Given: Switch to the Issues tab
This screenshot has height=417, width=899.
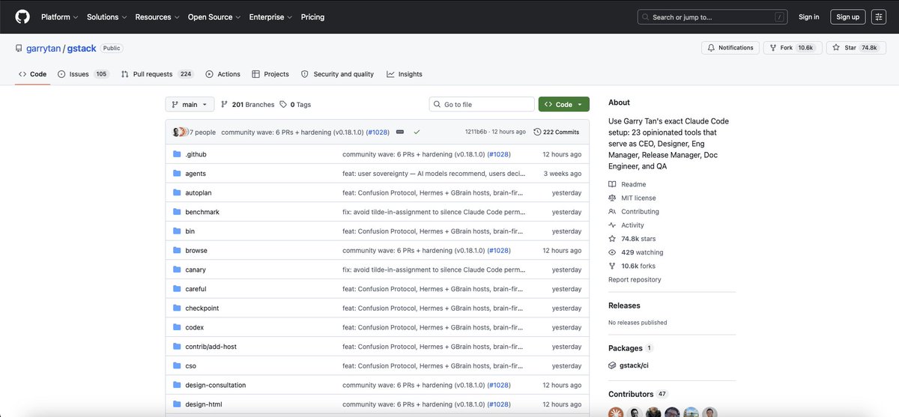Looking at the screenshot, I should [x=83, y=74].
